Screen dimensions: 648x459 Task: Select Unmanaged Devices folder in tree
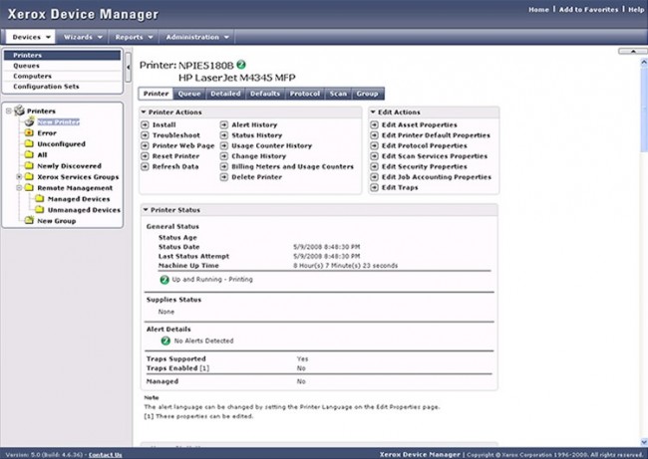tap(84, 209)
